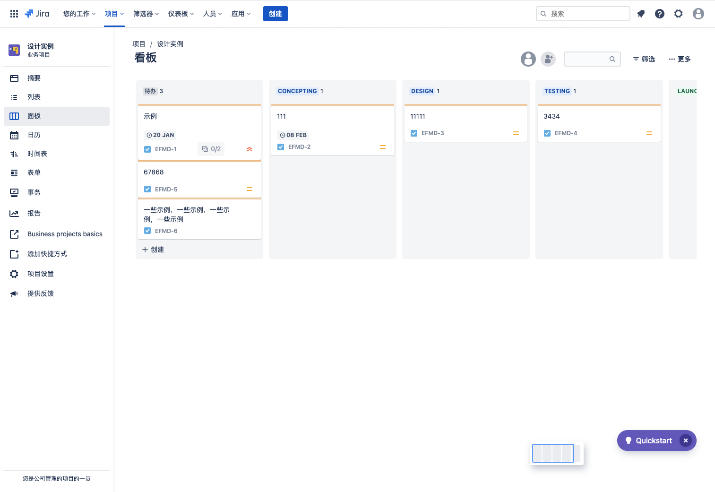Open 时间表 in the sidebar
Screen dimensions: 715x492
pyautogui.click(x=57, y=154)
